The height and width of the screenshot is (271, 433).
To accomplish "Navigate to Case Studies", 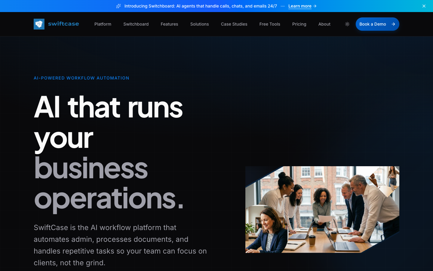I will pos(234,24).
